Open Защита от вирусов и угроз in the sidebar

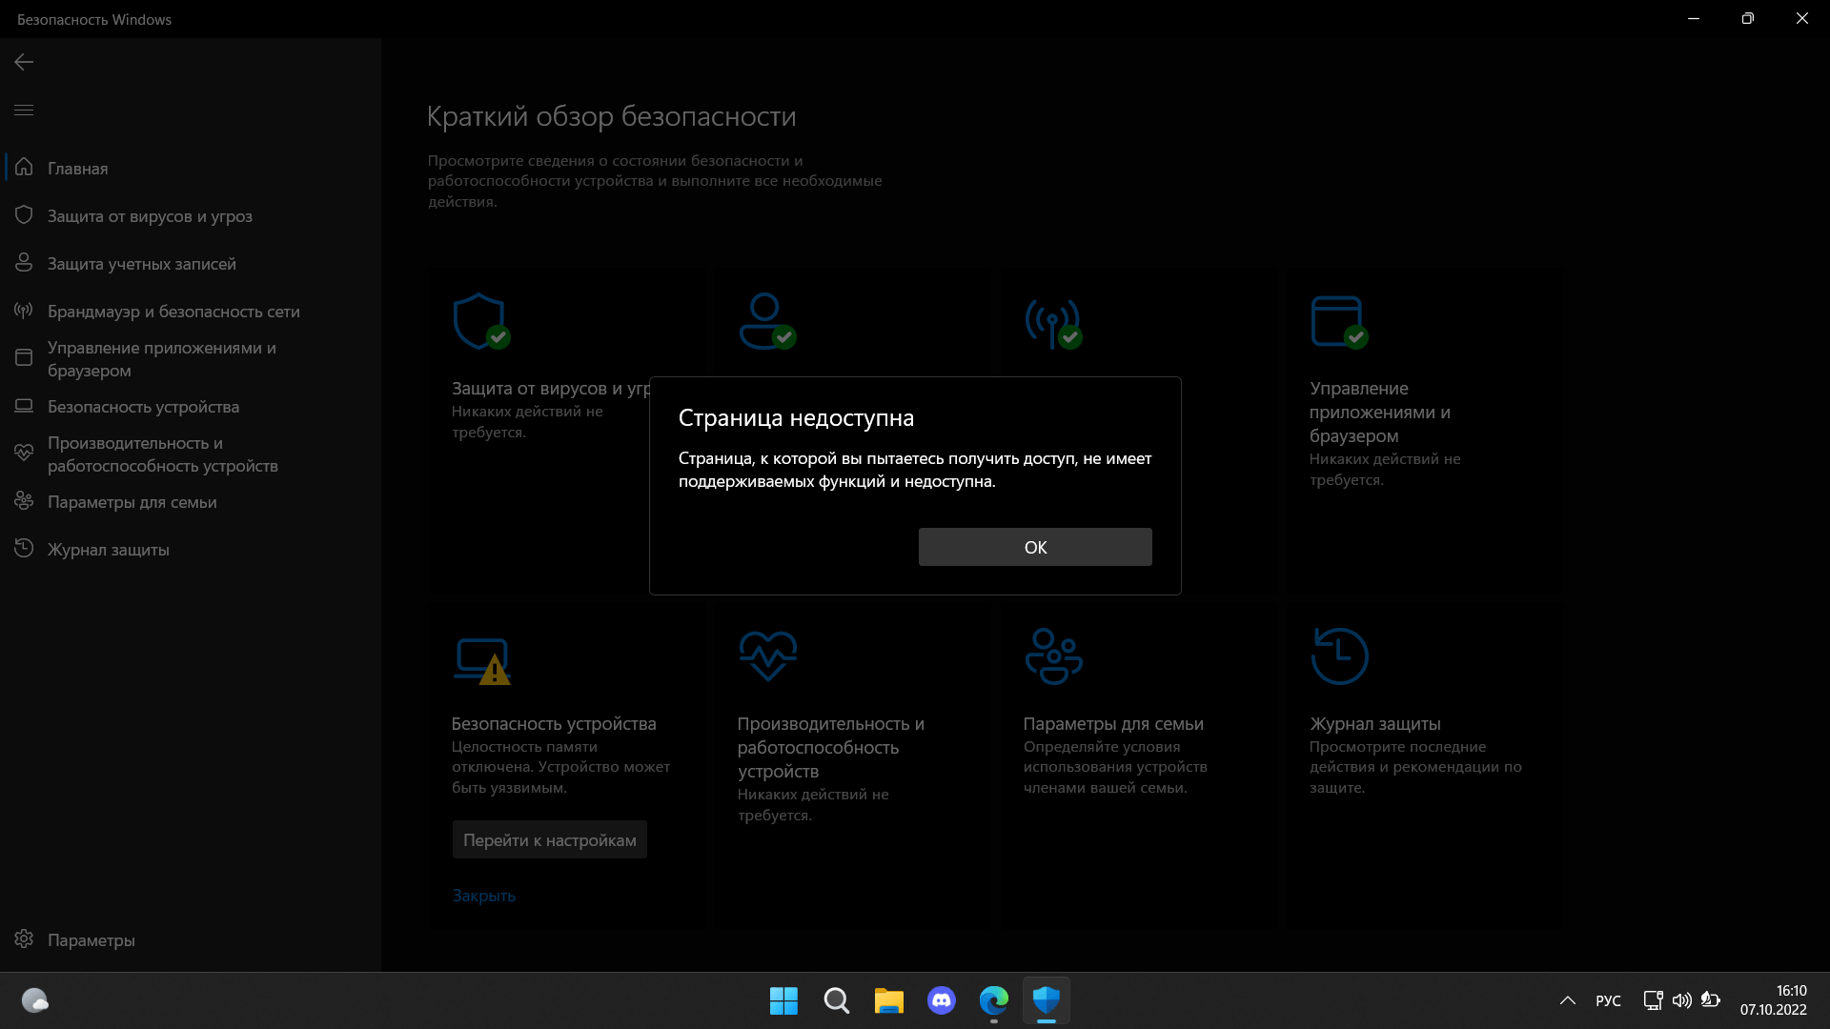click(x=191, y=215)
